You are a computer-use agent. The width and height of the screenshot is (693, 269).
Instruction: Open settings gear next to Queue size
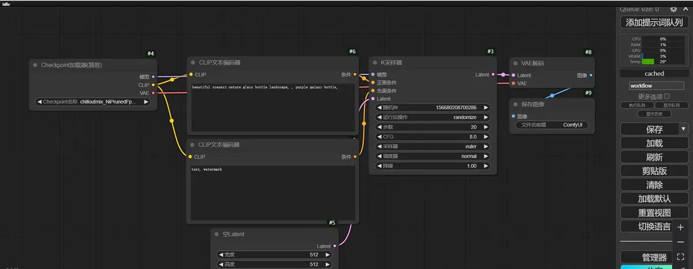(673, 9)
